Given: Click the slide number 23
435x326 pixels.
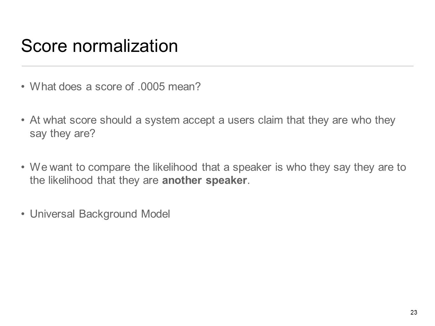Looking at the screenshot, I should pyautogui.click(x=414, y=313).
